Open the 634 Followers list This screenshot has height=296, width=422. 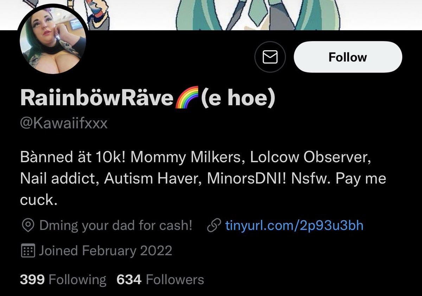tap(160, 280)
